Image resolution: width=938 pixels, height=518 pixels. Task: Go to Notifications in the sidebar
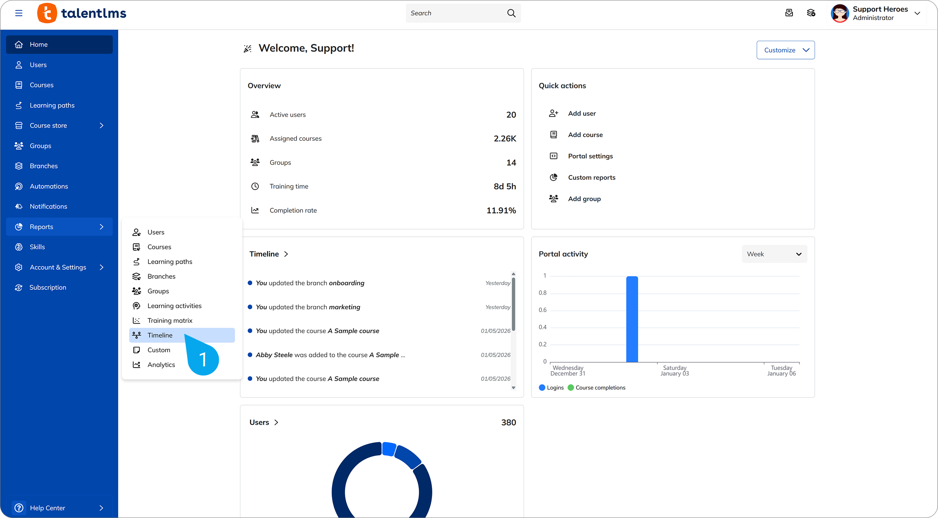tap(49, 206)
